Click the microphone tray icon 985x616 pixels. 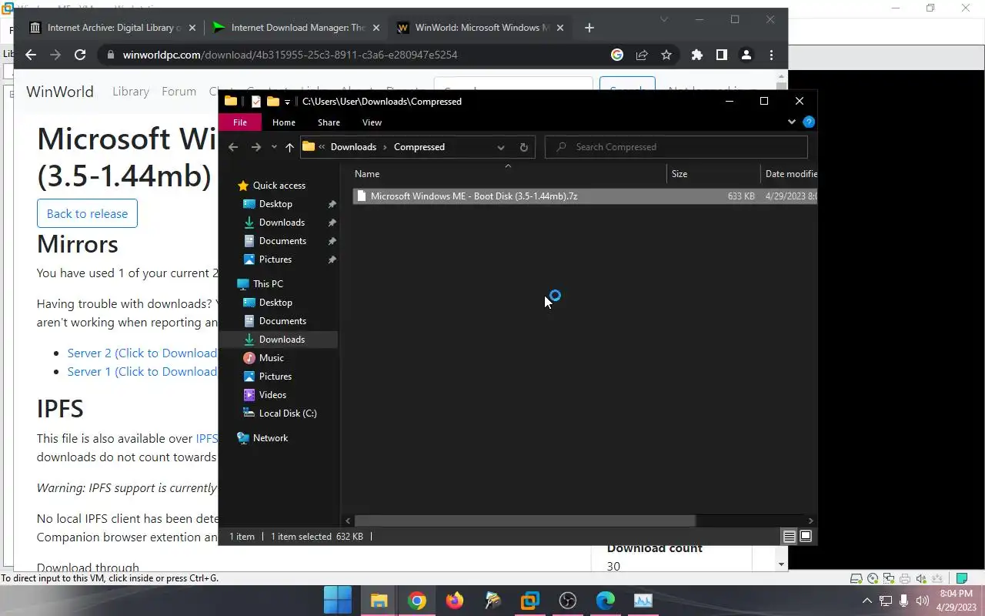[904, 601]
